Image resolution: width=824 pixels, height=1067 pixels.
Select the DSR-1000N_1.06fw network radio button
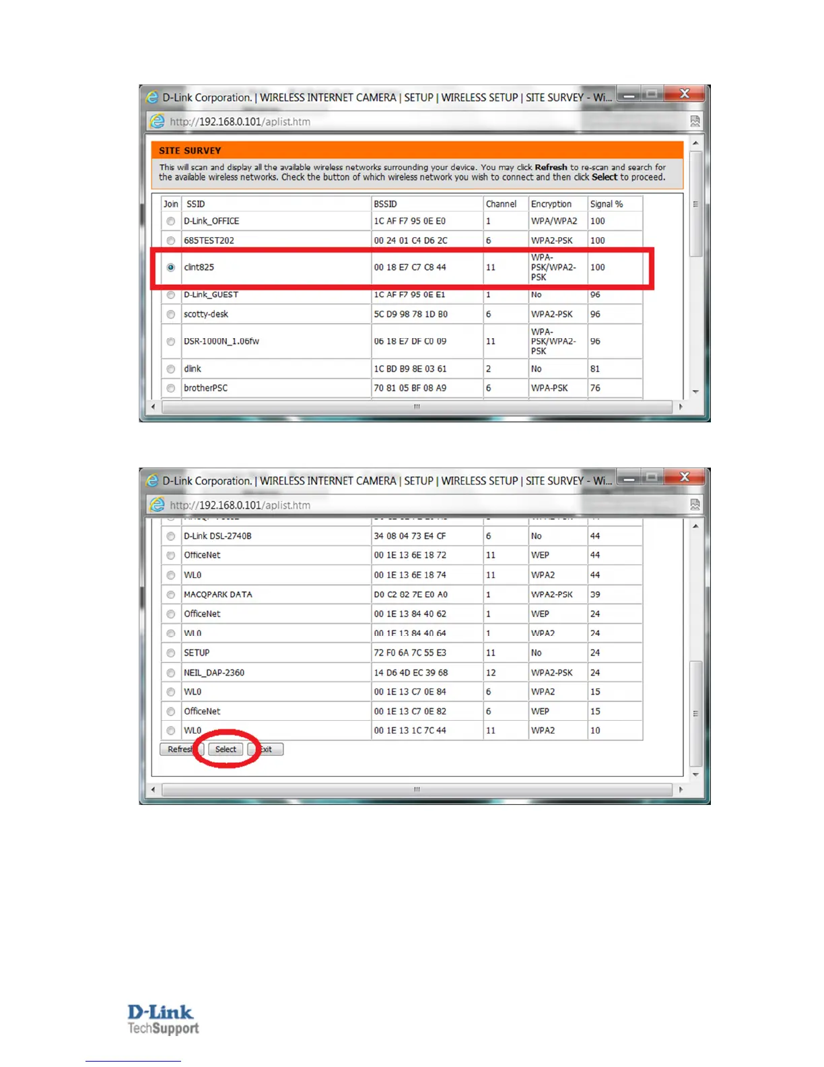pos(171,342)
